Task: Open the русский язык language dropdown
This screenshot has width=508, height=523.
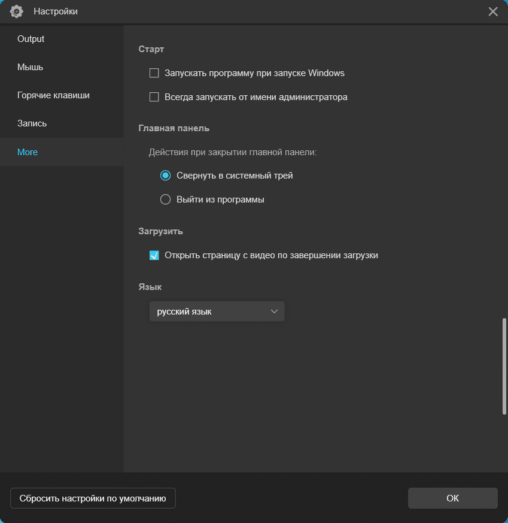Action: tap(217, 312)
